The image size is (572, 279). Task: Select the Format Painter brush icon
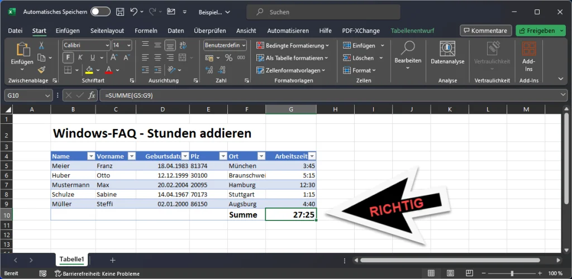[x=41, y=70]
